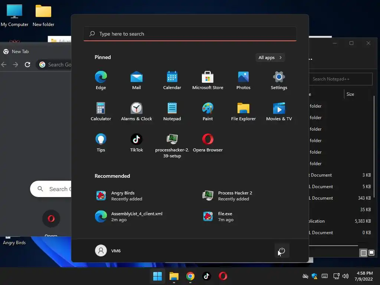The height and width of the screenshot is (285, 380).
Task: Select the 3 KB Document row
Action: click(341, 175)
